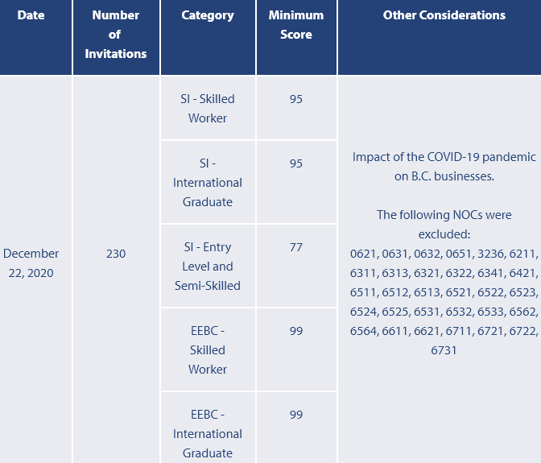Click the December 22, 2020 date cell
The height and width of the screenshot is (463, 541).
click(x=31, y=263)
